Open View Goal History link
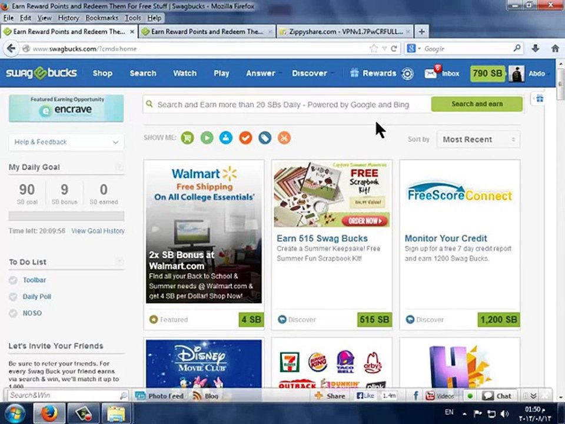The image size is (565, 424). (98, 231)
